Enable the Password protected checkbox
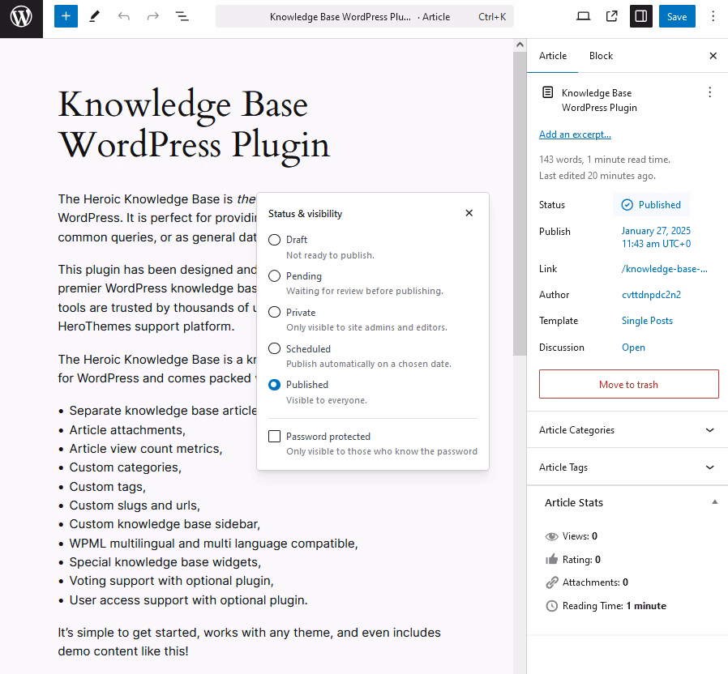 point(274,437)
